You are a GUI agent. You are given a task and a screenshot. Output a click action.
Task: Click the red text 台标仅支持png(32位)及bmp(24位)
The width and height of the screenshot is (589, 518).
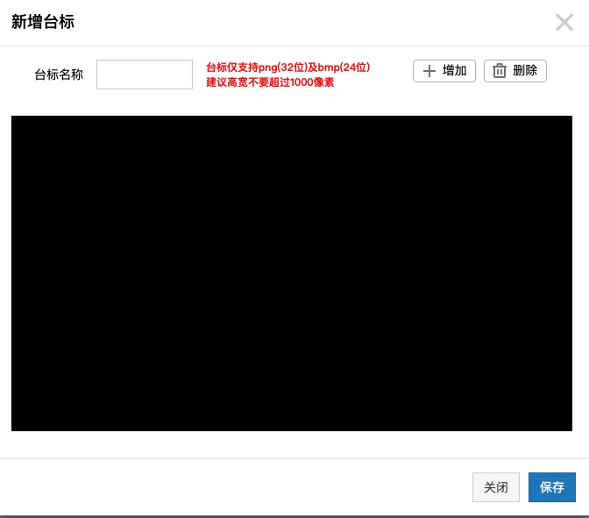288,67
